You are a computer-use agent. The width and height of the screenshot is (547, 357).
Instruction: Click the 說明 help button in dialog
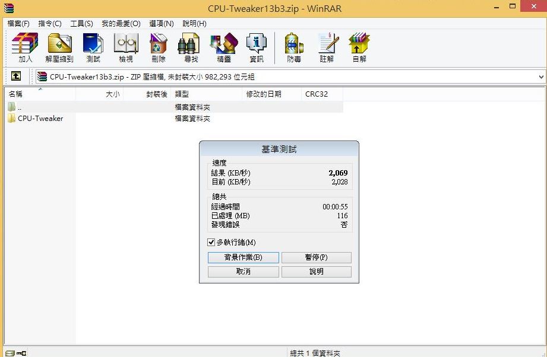(317, 272)
